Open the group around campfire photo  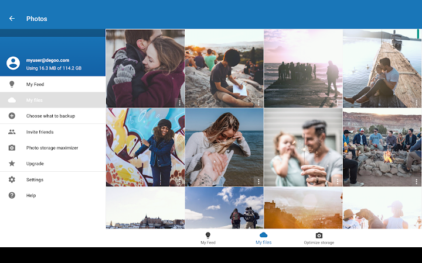(x=382, y=147)
